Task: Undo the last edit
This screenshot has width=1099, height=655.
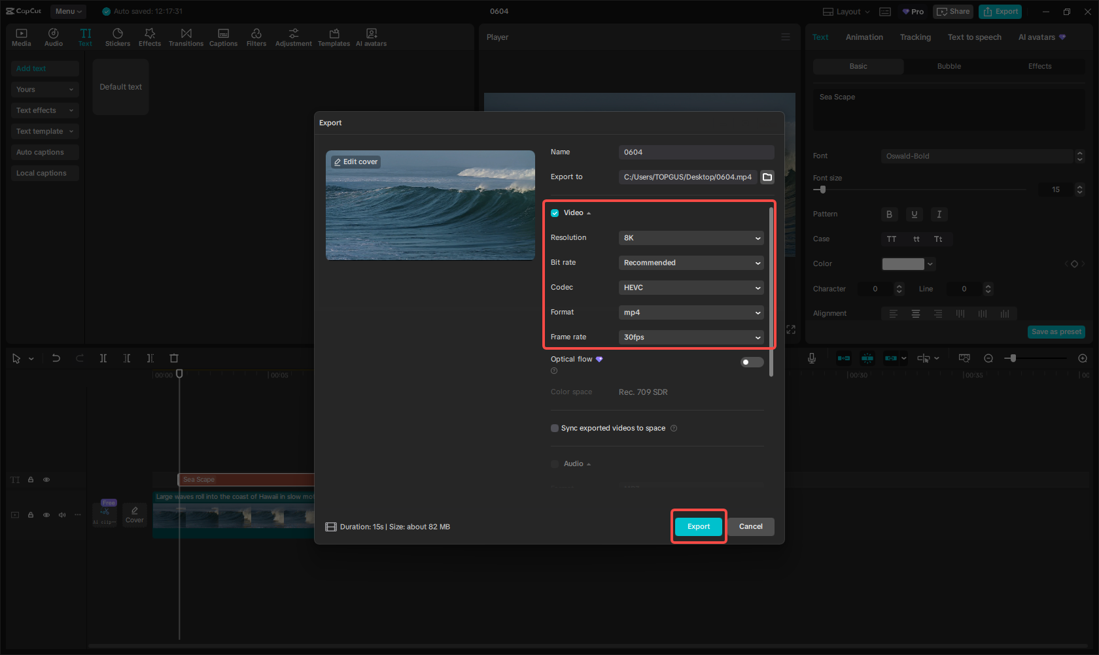Action: click(x=56, y=358)
